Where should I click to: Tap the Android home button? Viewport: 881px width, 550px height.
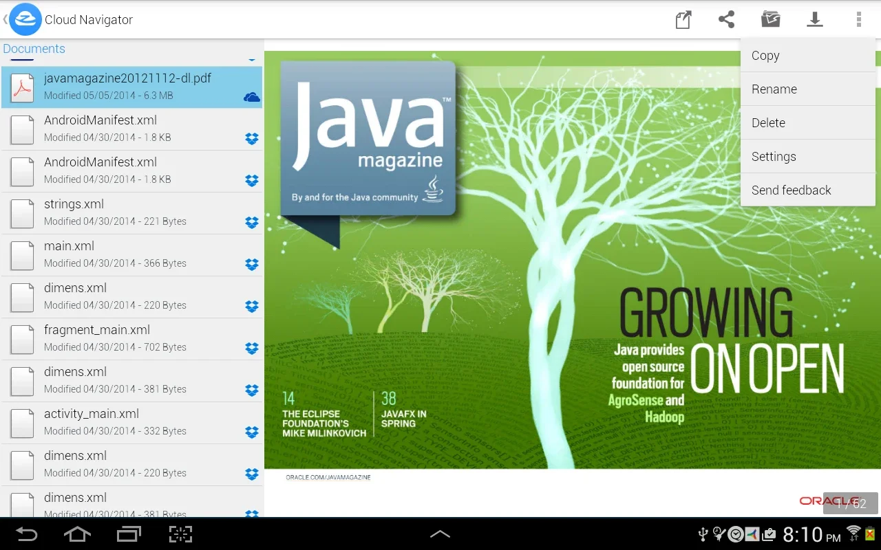(77, 534)
